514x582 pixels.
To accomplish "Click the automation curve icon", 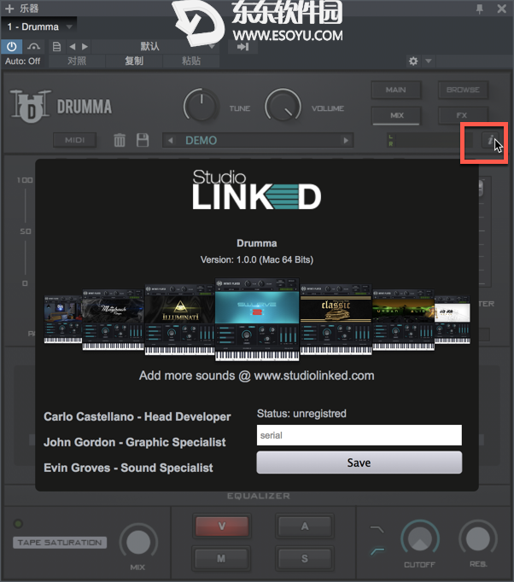I will tap(33, 47).
